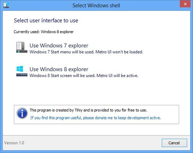193x153 pixels.
Task: Click 'Windows 8 Start screen will be used' description
Action: (84, 76)
